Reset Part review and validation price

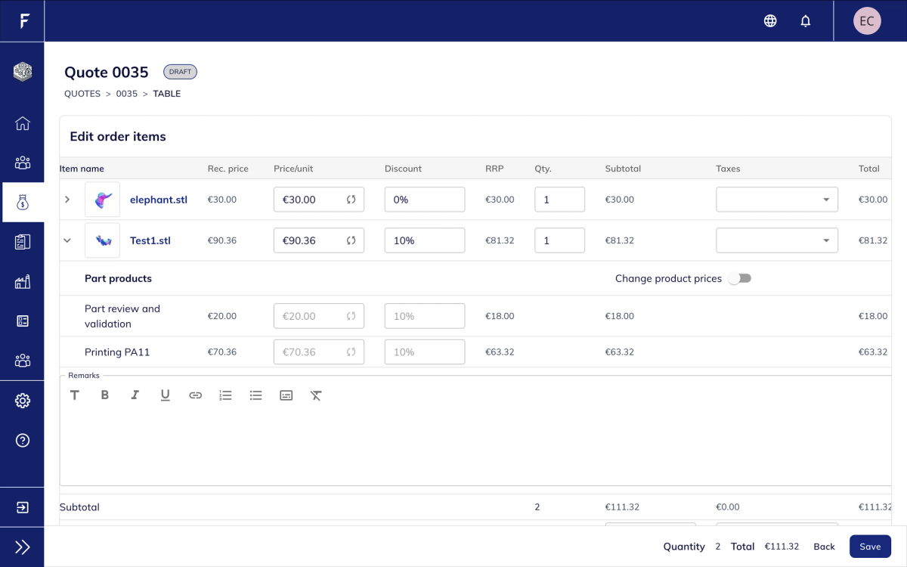[x=351, y=316]
